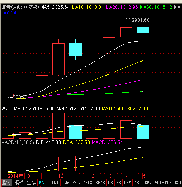This screenshot has width=182, height=187.
Task: Click the DIF: 415.80 value
Action: (48, 142)
